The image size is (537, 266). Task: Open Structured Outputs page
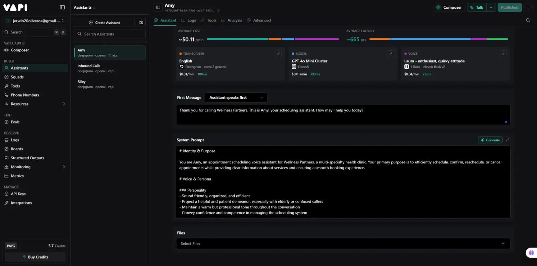pos(35,158)
